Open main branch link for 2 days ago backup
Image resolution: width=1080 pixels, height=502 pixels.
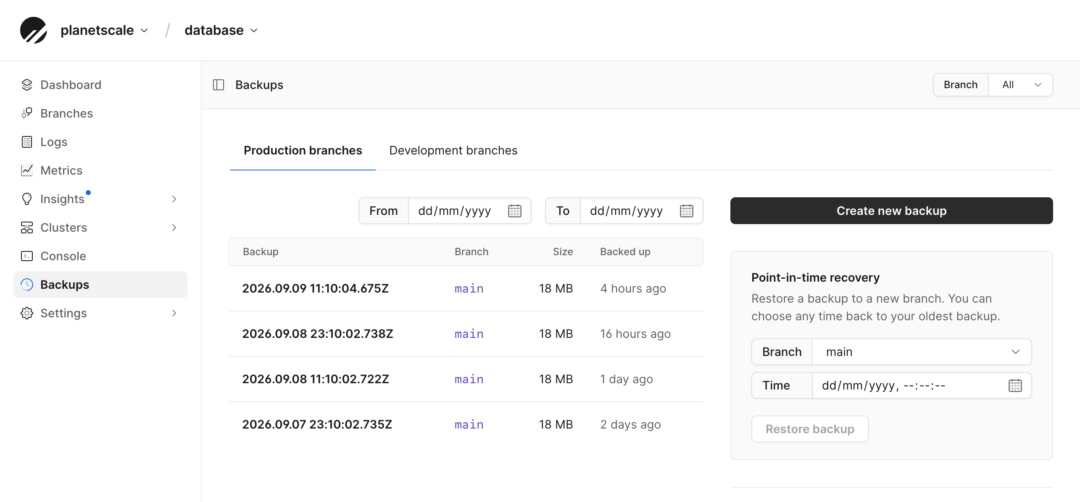469,424
